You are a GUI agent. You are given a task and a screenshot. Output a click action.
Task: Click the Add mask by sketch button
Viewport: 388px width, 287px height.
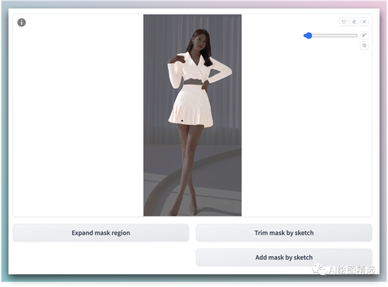click(x=284, y=258)
